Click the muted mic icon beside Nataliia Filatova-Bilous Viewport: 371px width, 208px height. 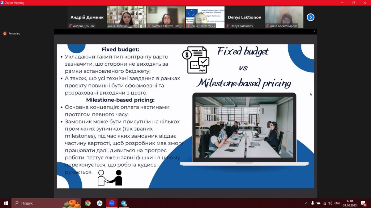149,26
